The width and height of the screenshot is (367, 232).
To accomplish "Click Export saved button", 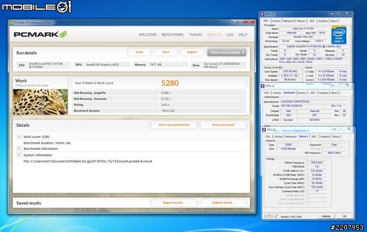I will pyautogui.click(x=174, y=203).
